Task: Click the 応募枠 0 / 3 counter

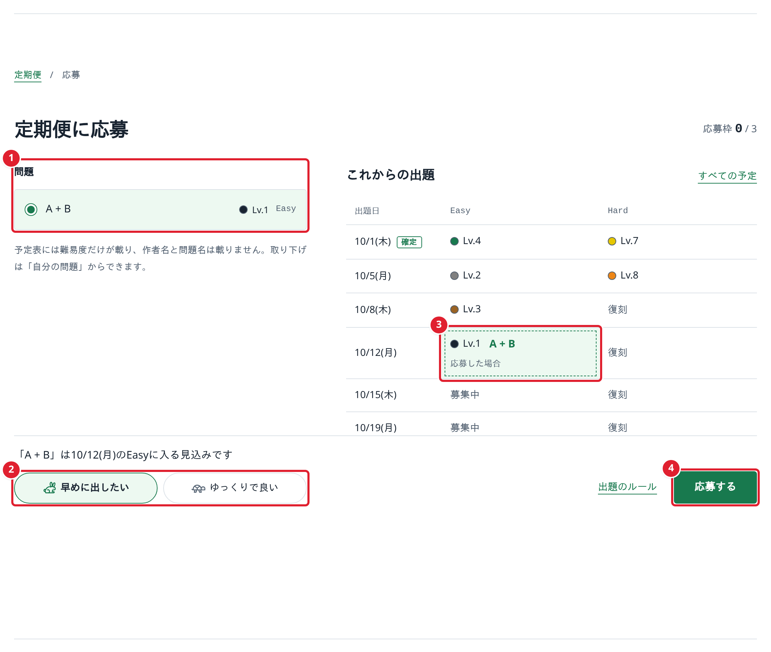Action: tap(729, 129)
